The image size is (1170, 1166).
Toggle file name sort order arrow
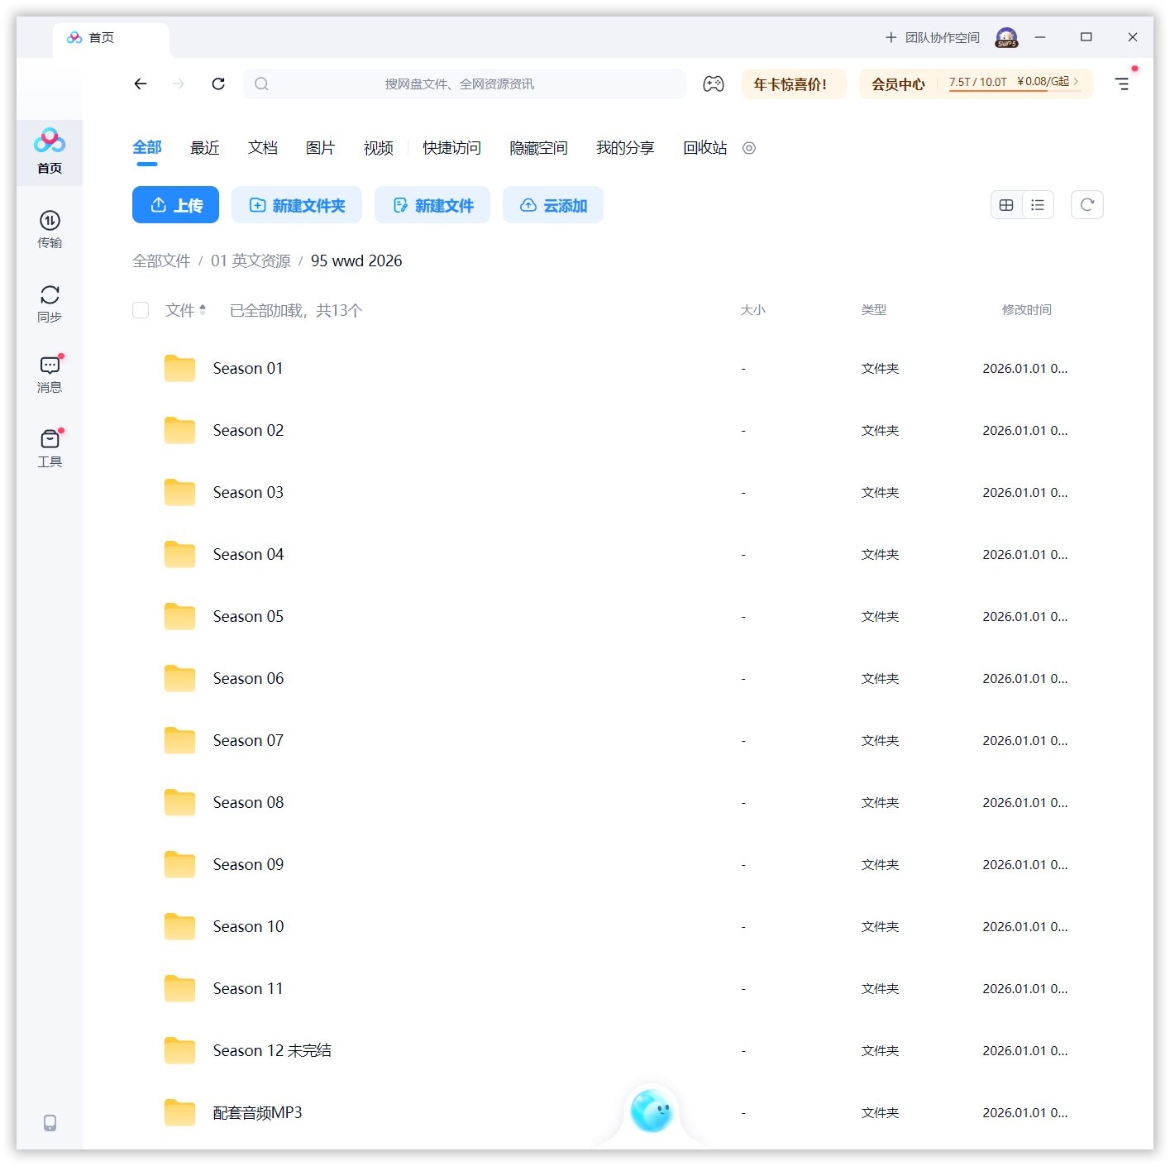pyautogui.click(x=203, y=310)
